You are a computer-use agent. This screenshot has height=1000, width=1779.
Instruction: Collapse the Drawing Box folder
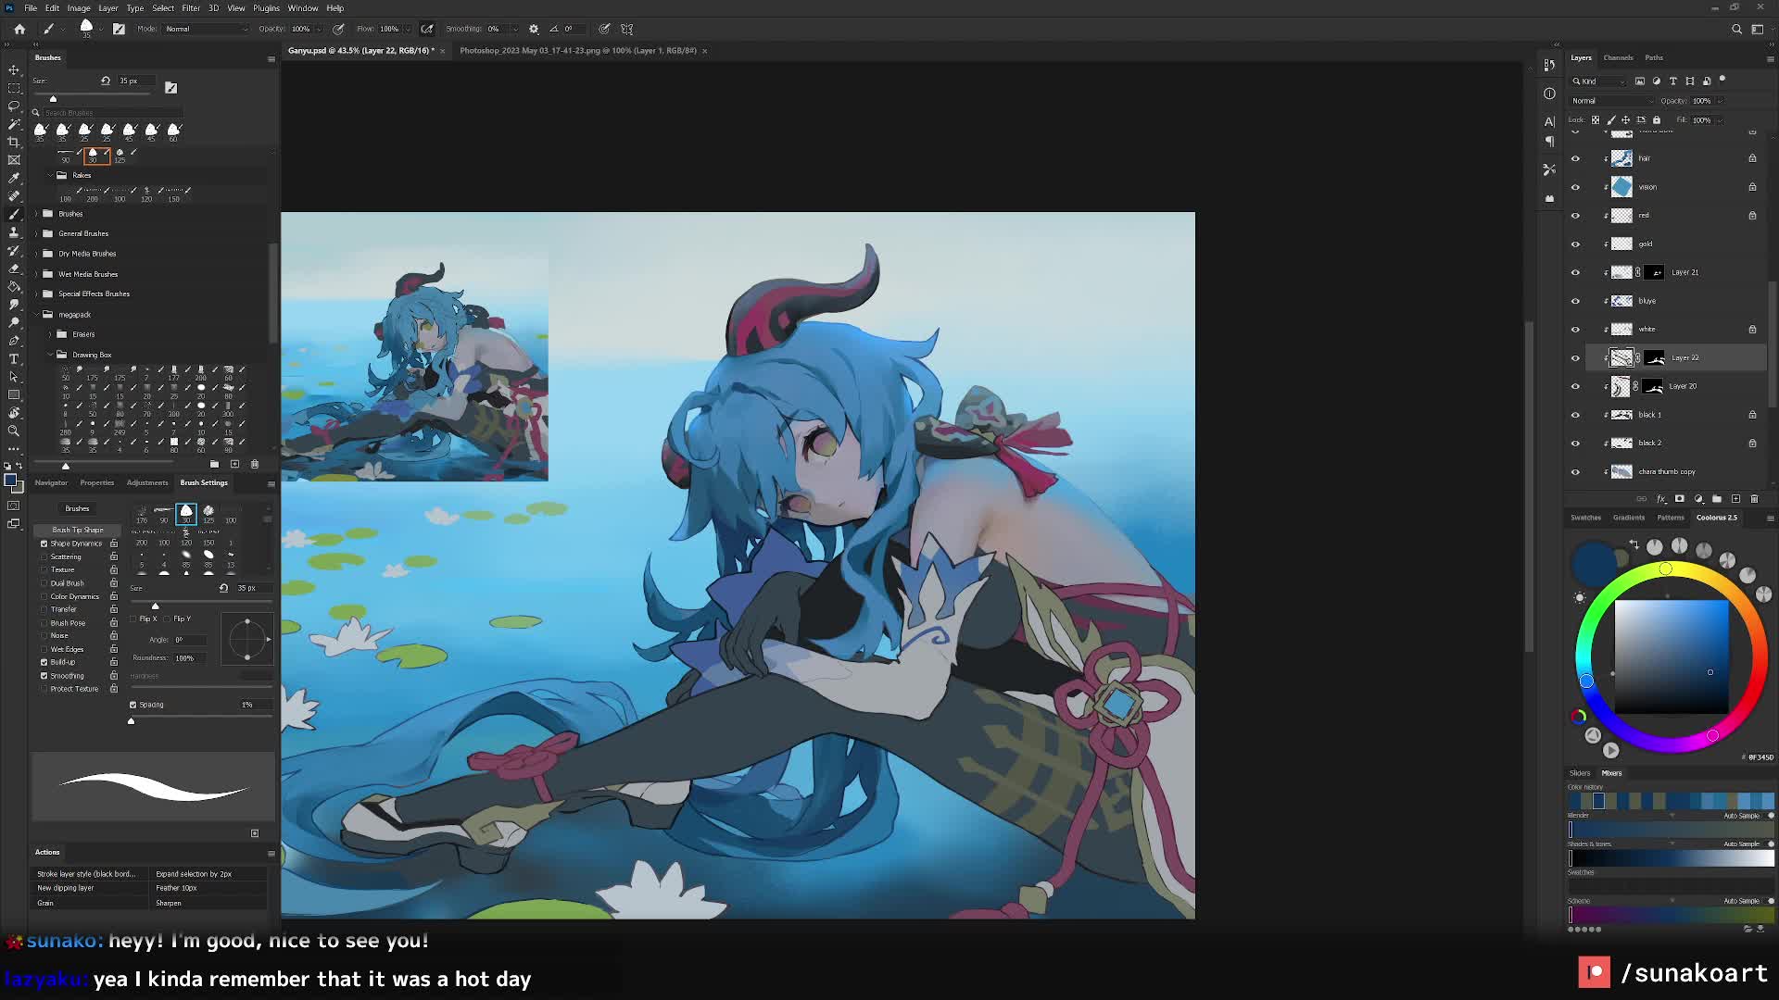(50, 355)
